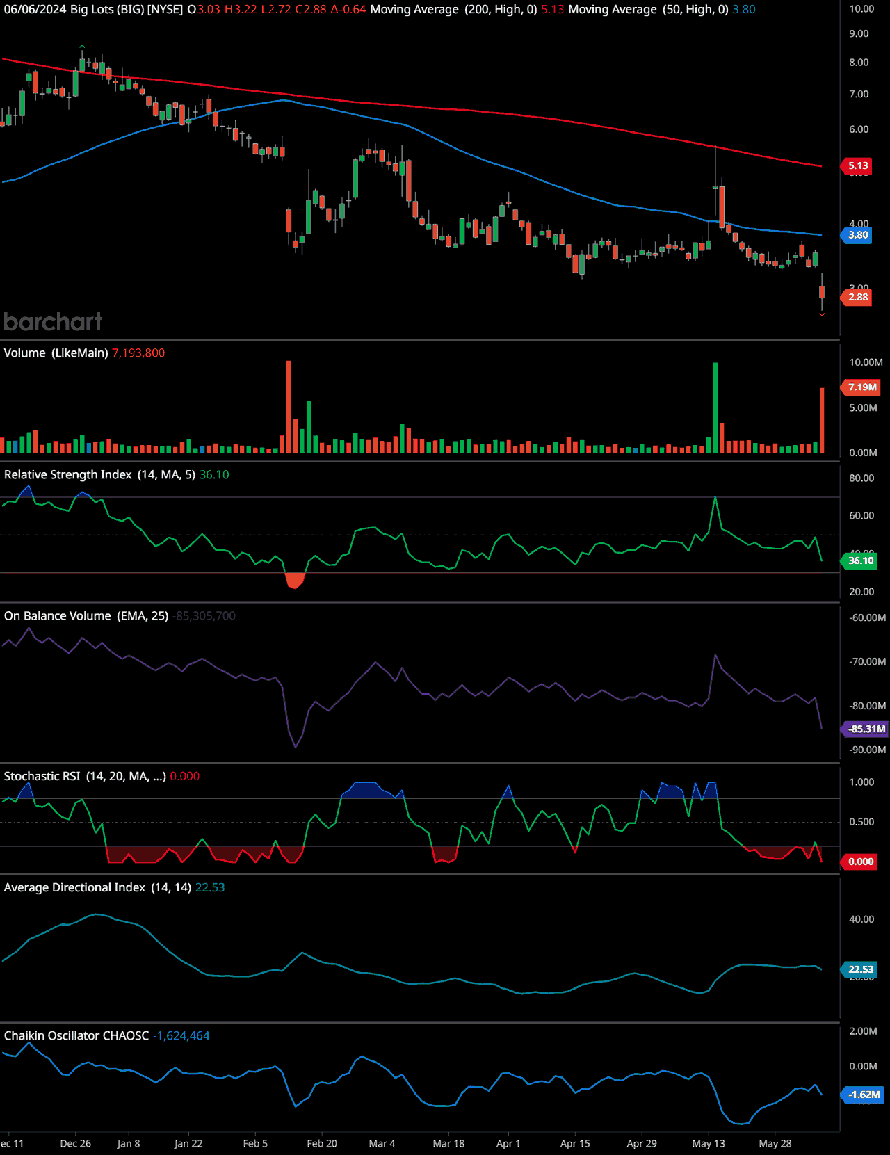
Task: Click the Feb 20 date label
Action: point(322,1144)
